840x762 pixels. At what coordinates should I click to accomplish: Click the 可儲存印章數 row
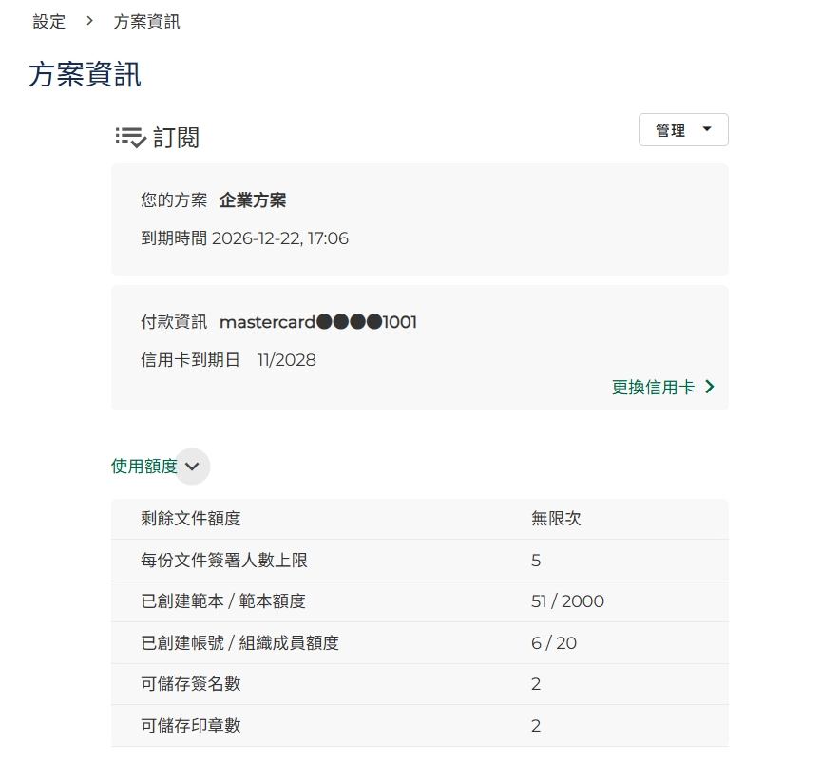(x=419, y=725)
